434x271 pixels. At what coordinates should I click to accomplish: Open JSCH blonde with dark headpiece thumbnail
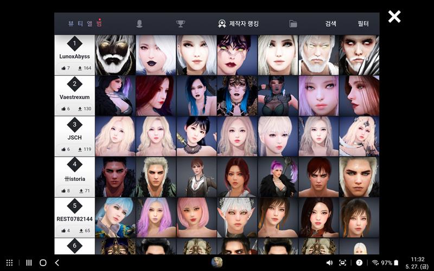[359, 137]
